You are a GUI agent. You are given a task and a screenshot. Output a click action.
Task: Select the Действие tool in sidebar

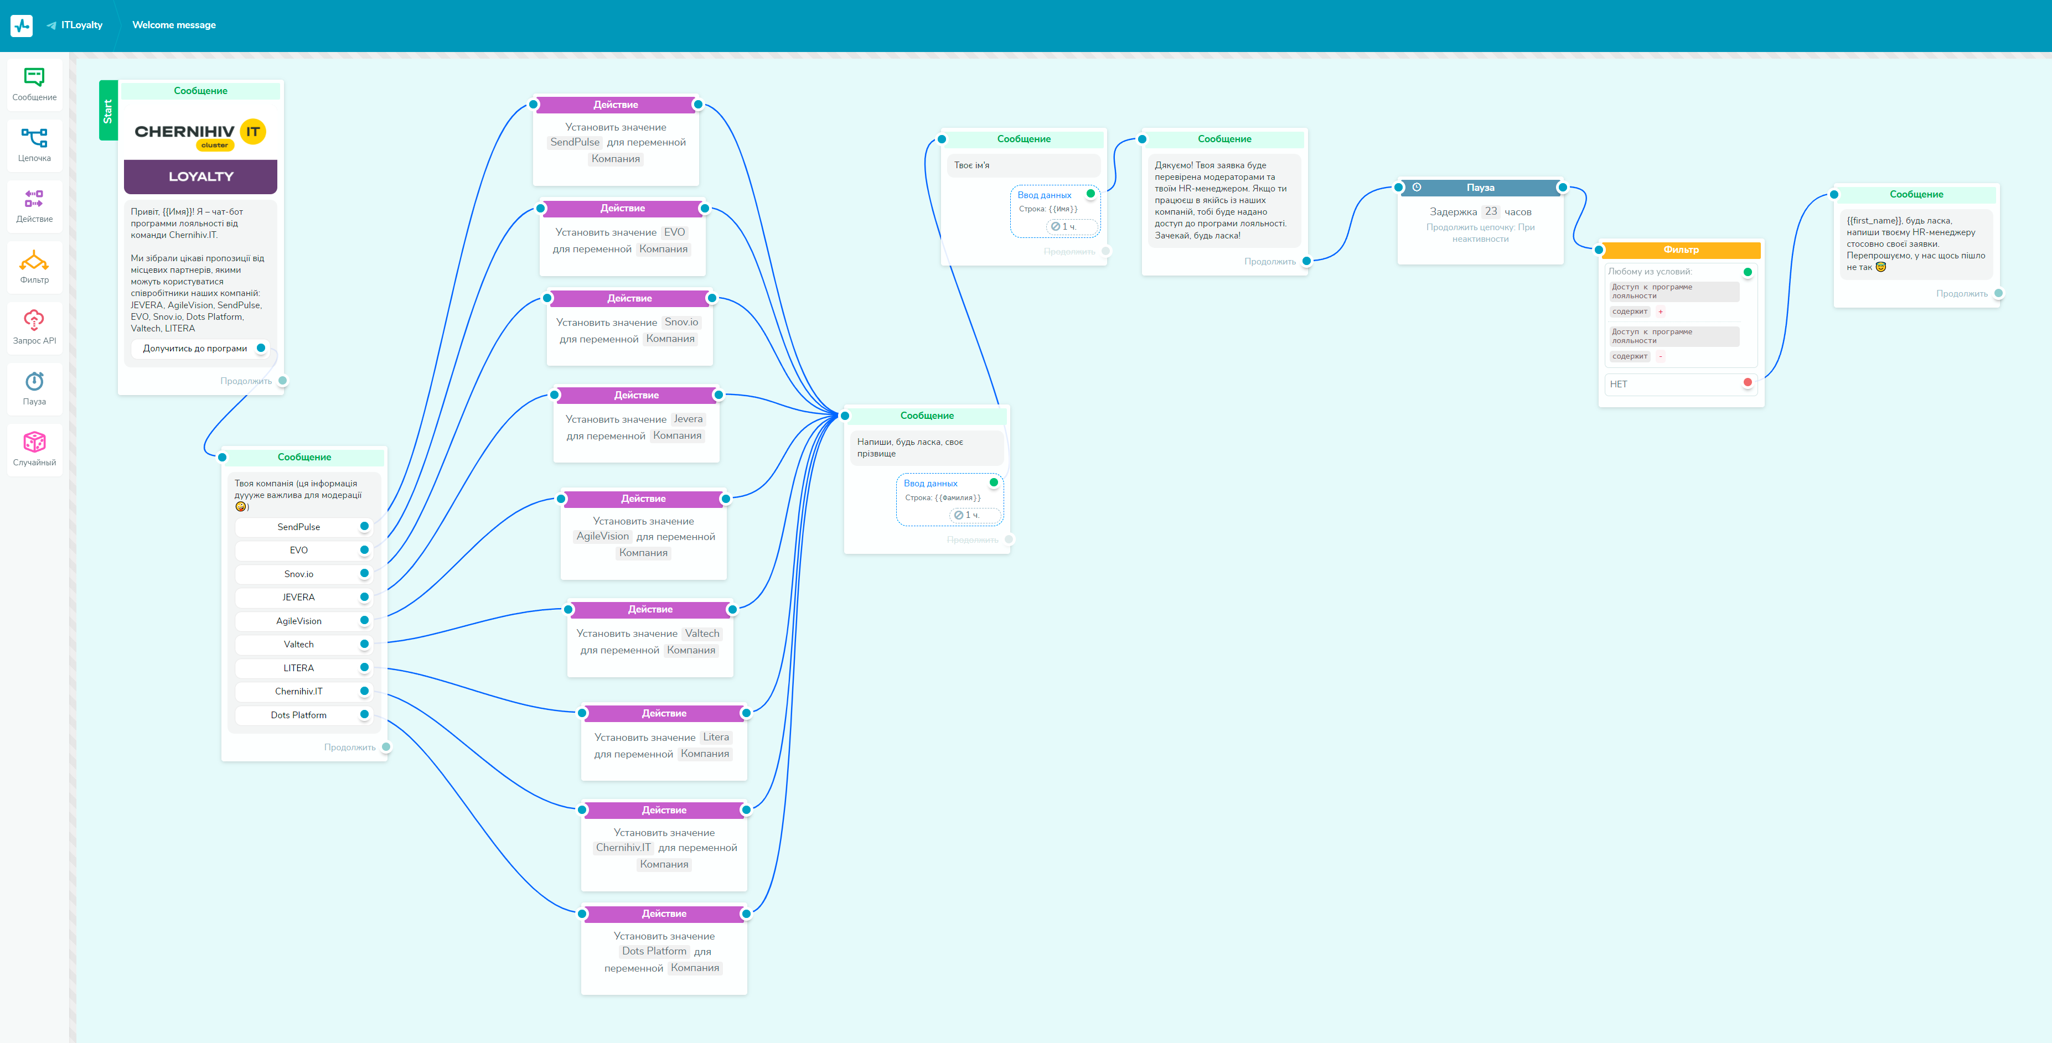pyautogui.click(x=34, y=206)
